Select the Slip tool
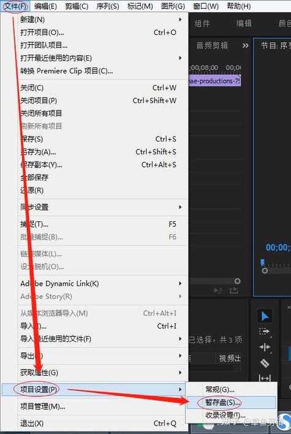The height and width of the screenshot is (434, 291). click(265, 378)
